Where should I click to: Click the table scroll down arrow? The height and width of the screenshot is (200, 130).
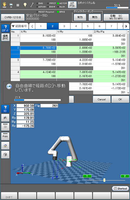click(128, 93)
